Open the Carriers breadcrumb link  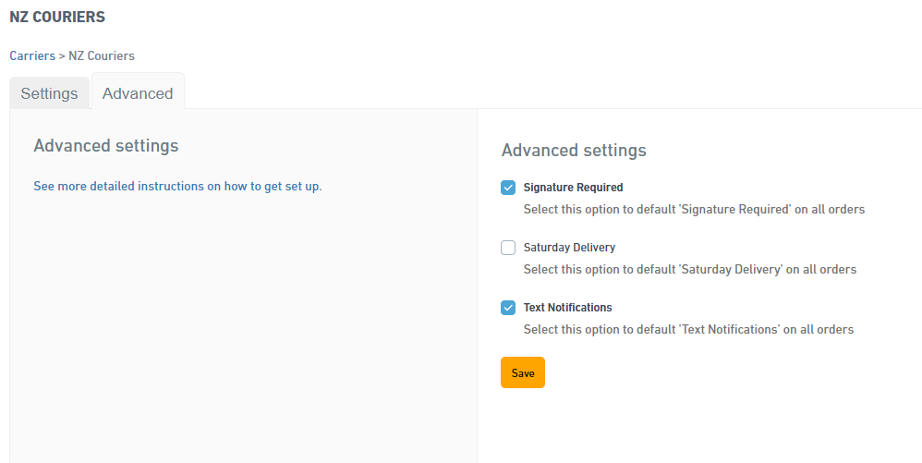coord(32,55)
